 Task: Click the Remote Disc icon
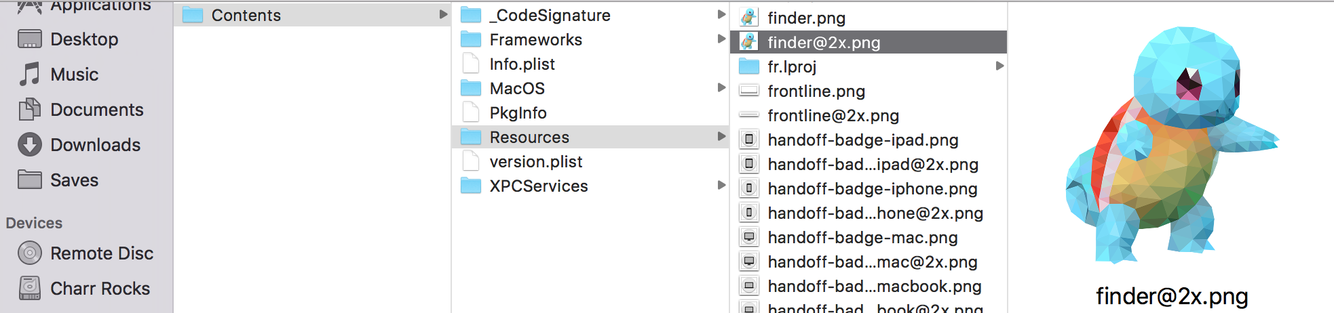click(x=29, y=253)
